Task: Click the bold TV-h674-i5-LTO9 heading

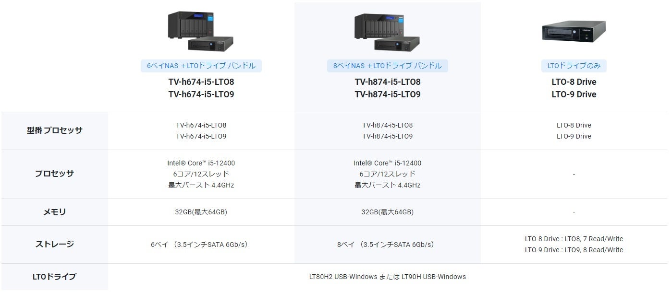Action: [201, 94]
